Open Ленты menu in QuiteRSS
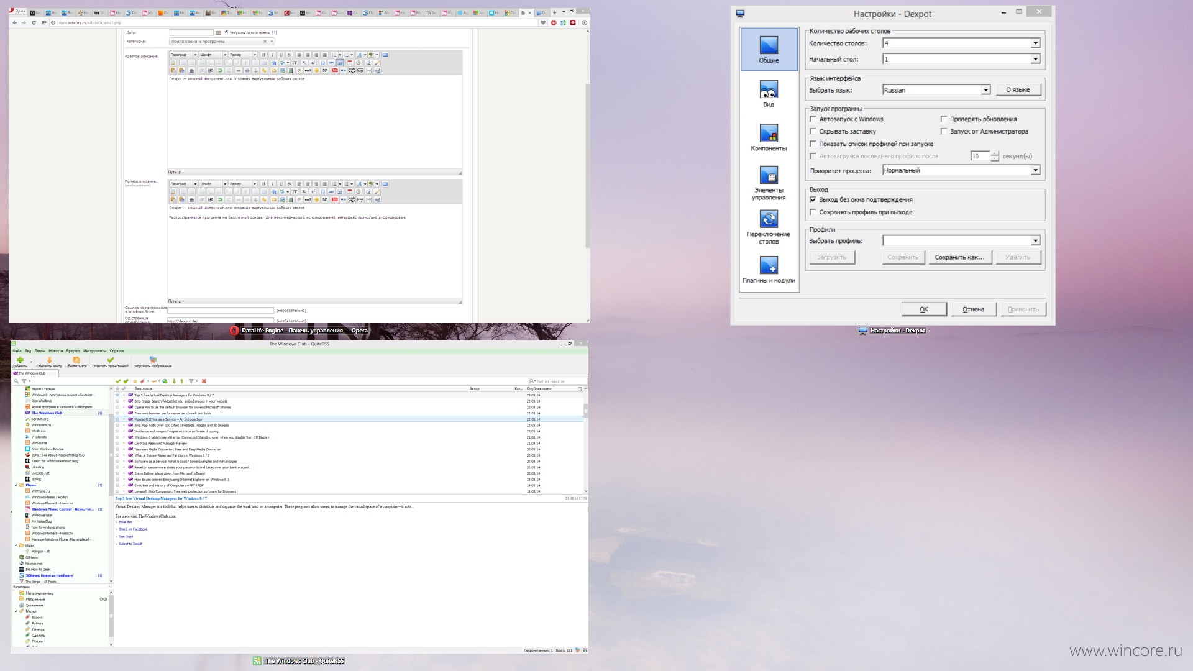The image size is (1193, 671). (x=40, y=351)
